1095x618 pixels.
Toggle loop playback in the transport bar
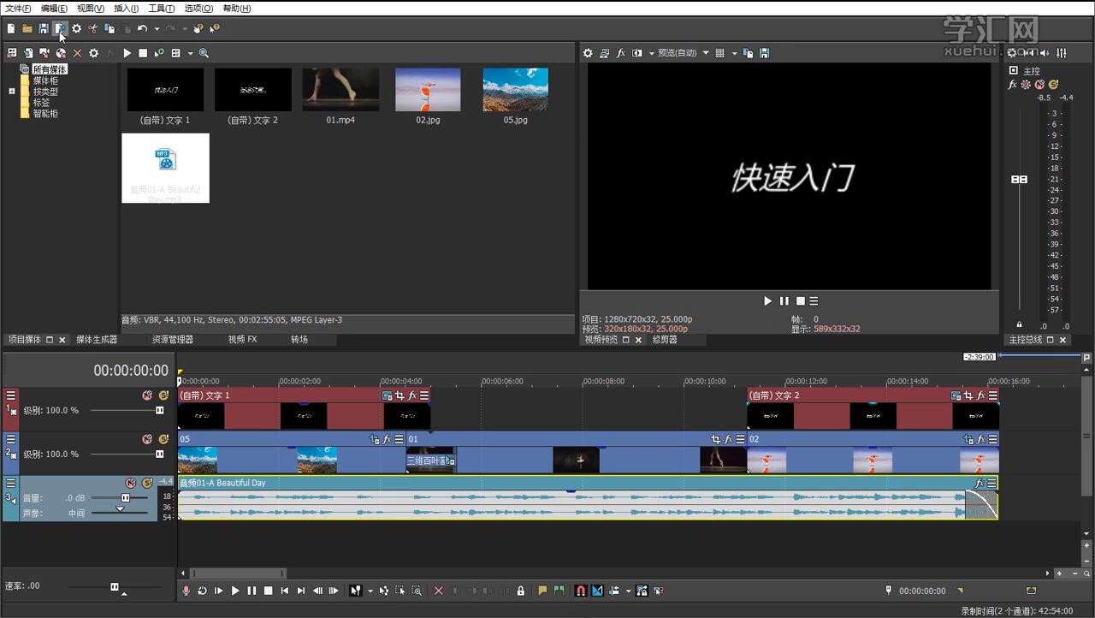point(202,591)
